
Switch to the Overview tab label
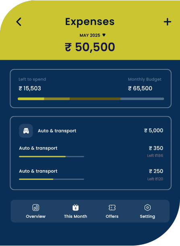coord(36,216)
